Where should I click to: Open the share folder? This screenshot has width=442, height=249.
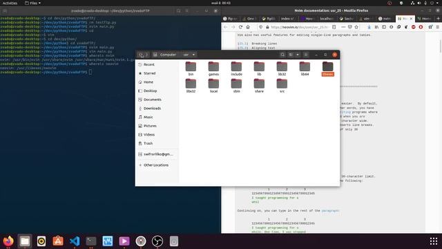pos(259,86)
